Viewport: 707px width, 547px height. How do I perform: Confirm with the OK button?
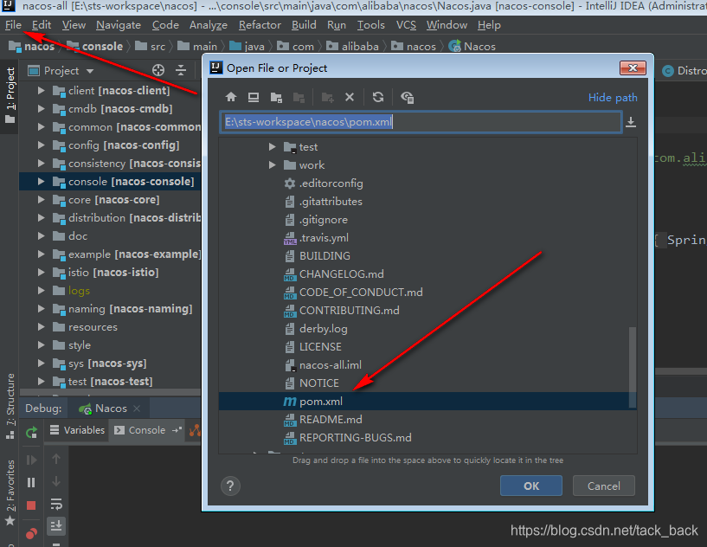[x=531, y=486]
